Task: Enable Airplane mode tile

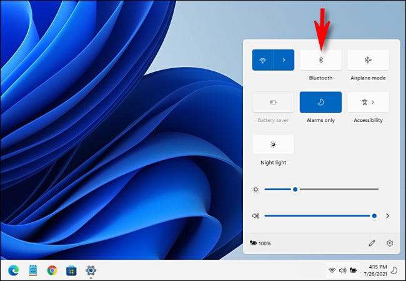Action: (x=368, y=60)
